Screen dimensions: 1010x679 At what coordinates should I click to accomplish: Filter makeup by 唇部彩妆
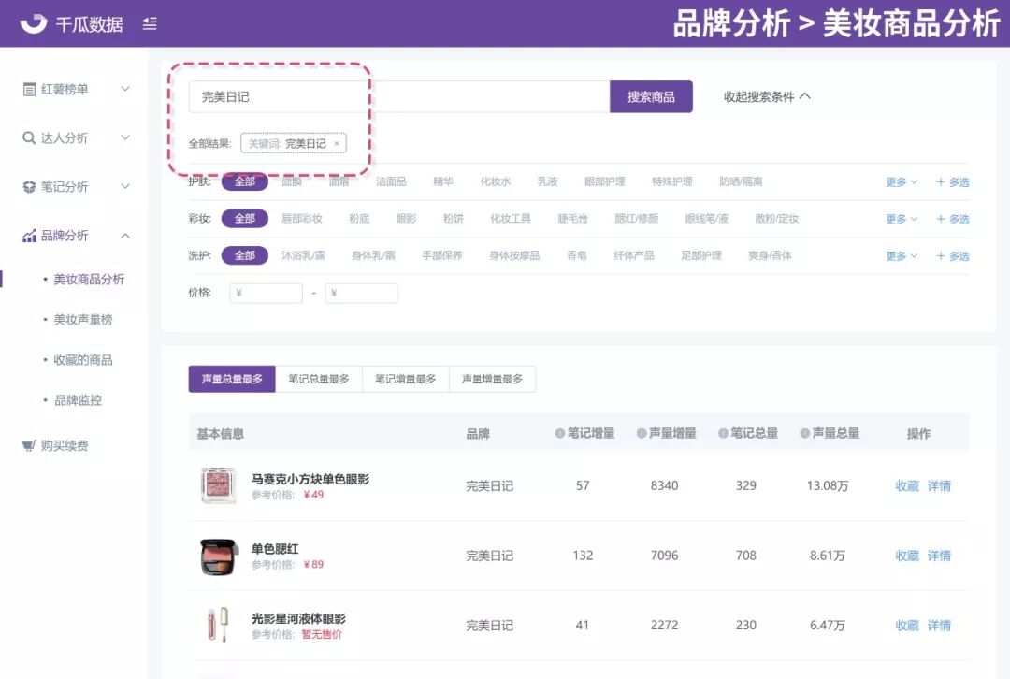(x=302, y=219)
